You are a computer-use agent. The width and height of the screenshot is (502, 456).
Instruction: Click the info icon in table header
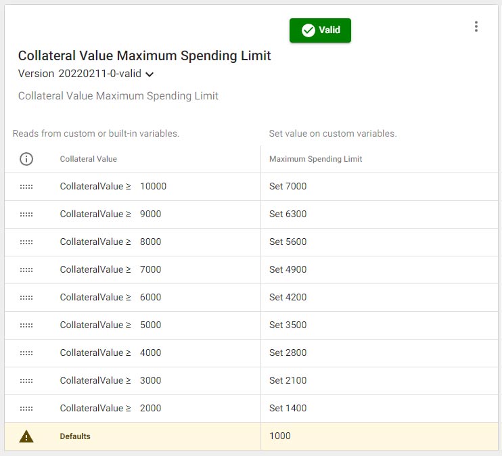click(26, 159)
